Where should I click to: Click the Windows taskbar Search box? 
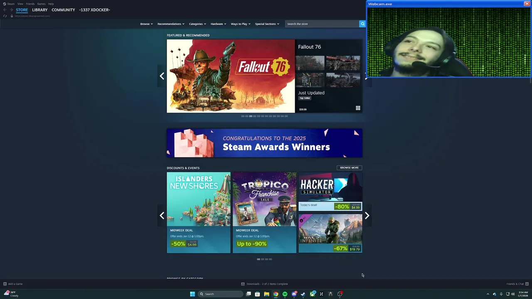[220, 294]
